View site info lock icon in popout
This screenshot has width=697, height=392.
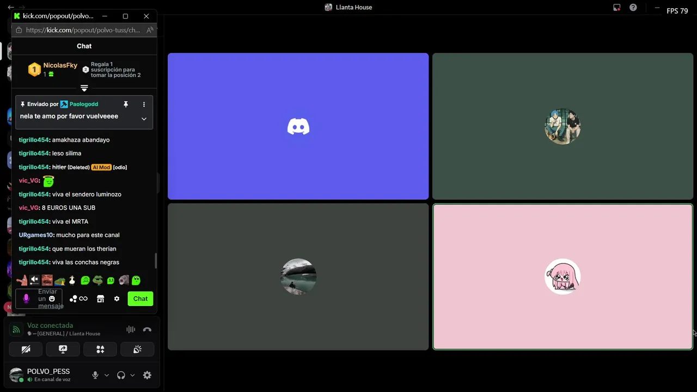coord(19,30)
